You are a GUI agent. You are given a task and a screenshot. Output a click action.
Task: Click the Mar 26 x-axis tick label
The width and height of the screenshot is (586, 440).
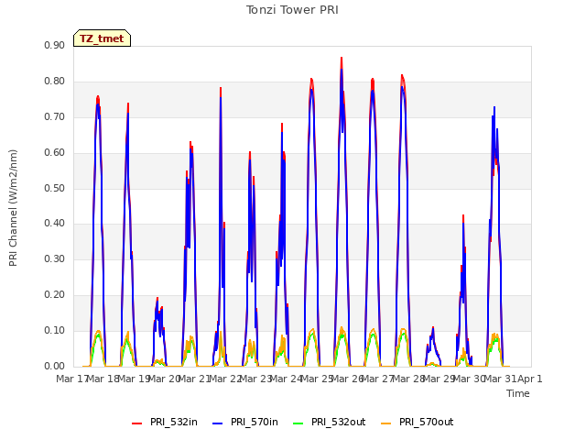tap(348, 379)
